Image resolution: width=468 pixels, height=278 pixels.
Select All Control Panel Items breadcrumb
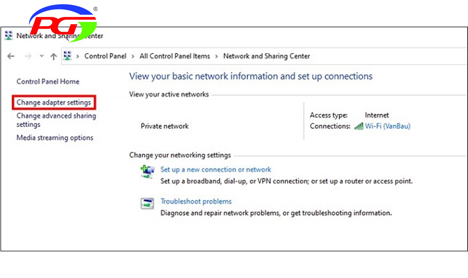175,56
